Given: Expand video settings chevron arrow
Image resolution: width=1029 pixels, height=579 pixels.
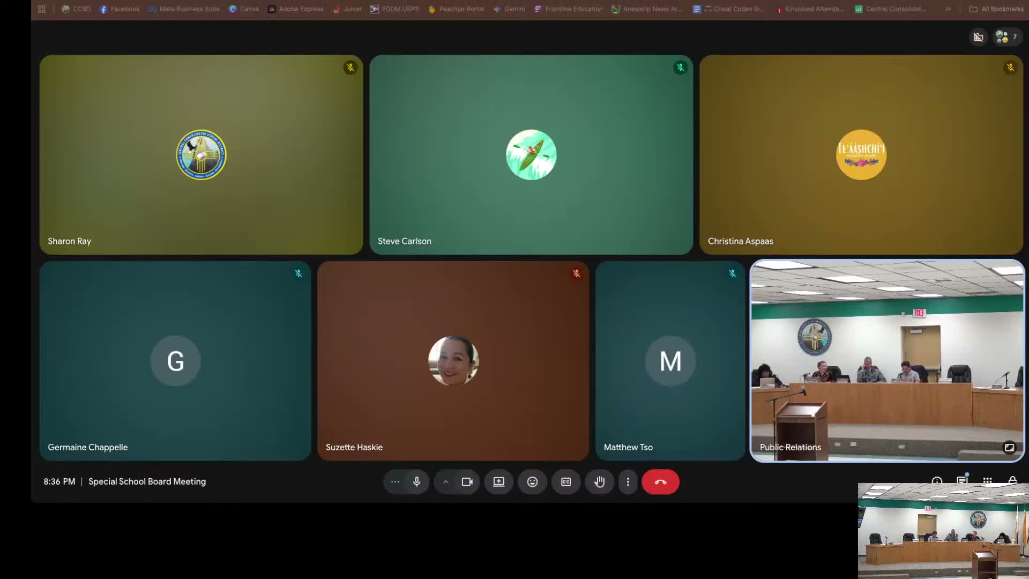Looking at the screenshot, I should [x=445, y=481].
